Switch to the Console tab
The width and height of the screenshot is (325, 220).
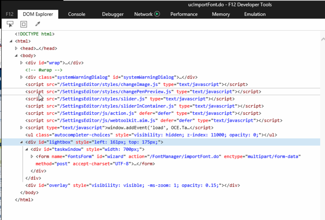(x=77, y=14)
